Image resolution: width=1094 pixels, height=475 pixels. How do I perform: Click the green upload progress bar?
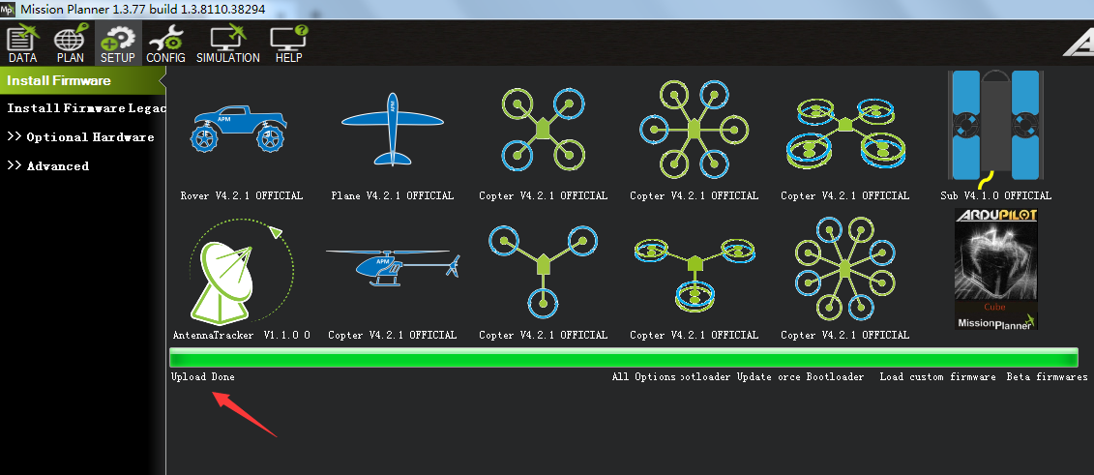(623, 358)
